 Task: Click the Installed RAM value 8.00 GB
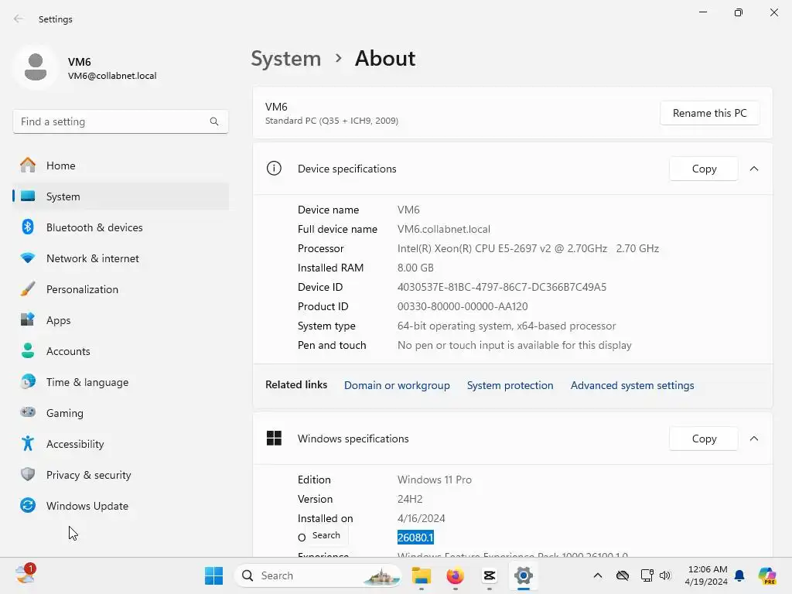[415, 268]
